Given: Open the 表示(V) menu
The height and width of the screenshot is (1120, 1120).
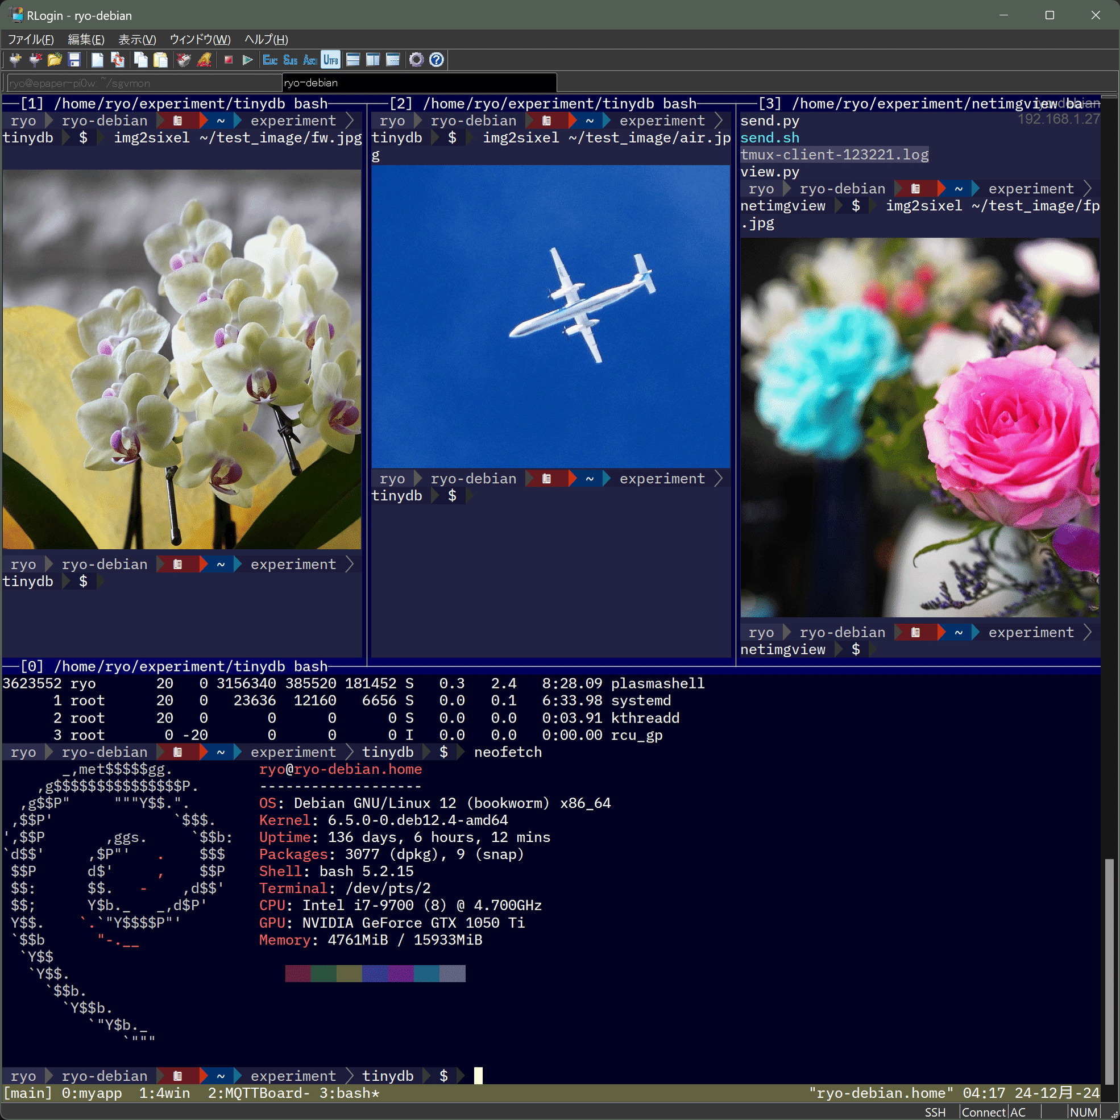Looking at the screenshot, I should pos(137,39).
